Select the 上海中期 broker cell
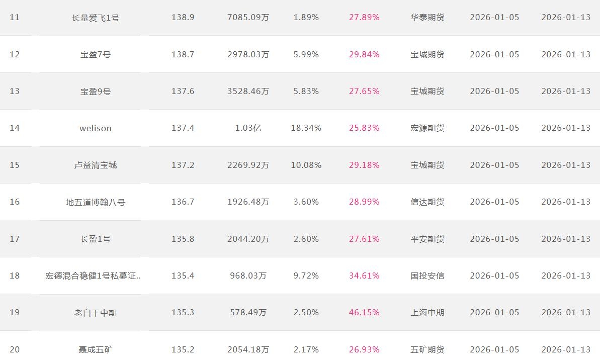Image resolution: width=600 pixels, height=364 pixels. (x=427, y=313)
